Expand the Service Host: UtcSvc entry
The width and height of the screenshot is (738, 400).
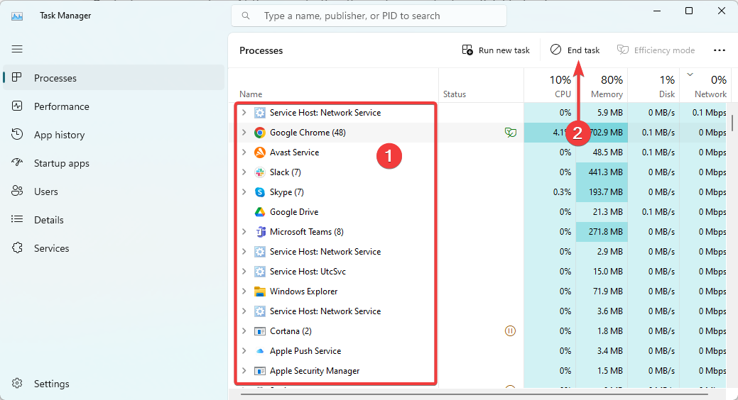(244, 271)
